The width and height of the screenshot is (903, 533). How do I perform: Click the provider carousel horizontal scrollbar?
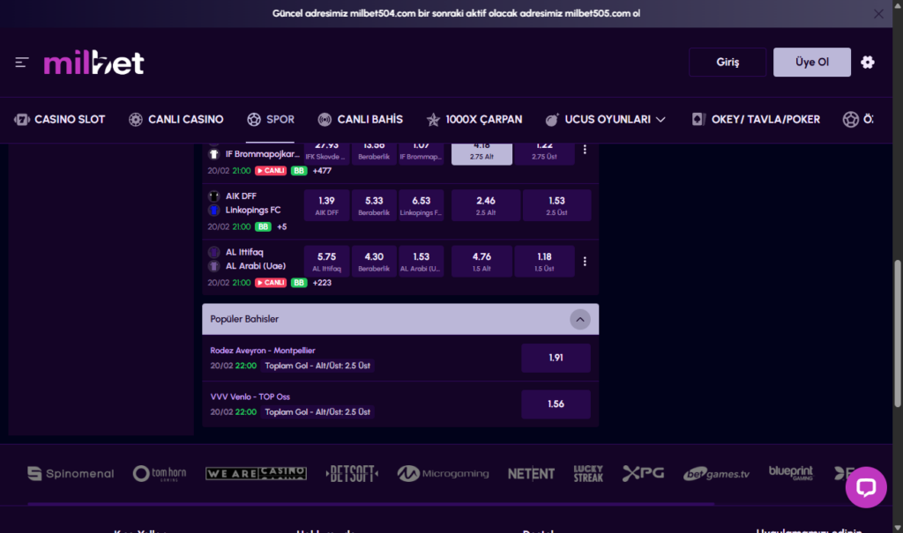[371, 504]
